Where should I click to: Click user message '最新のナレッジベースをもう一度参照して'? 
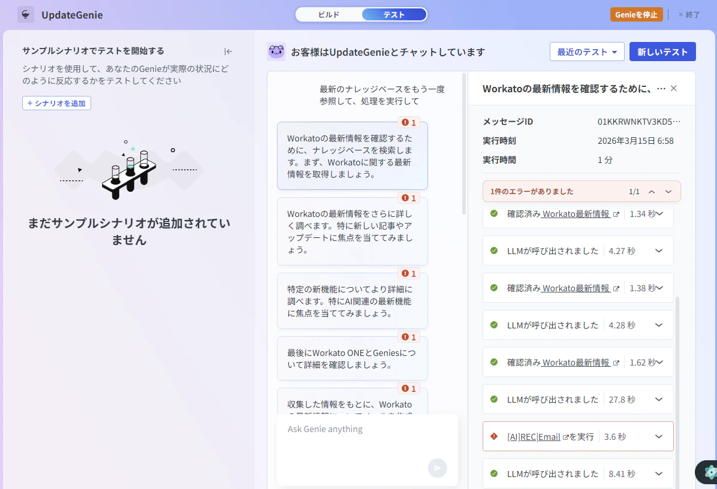(382, 95)
